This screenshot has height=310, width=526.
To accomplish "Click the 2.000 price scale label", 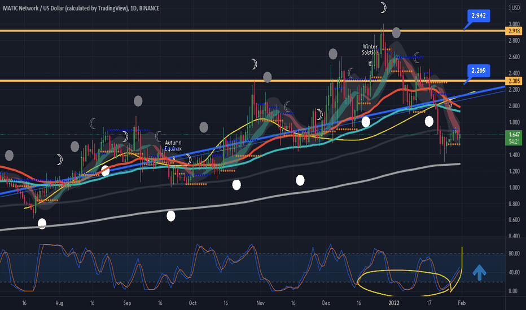I will coord(514,106).
